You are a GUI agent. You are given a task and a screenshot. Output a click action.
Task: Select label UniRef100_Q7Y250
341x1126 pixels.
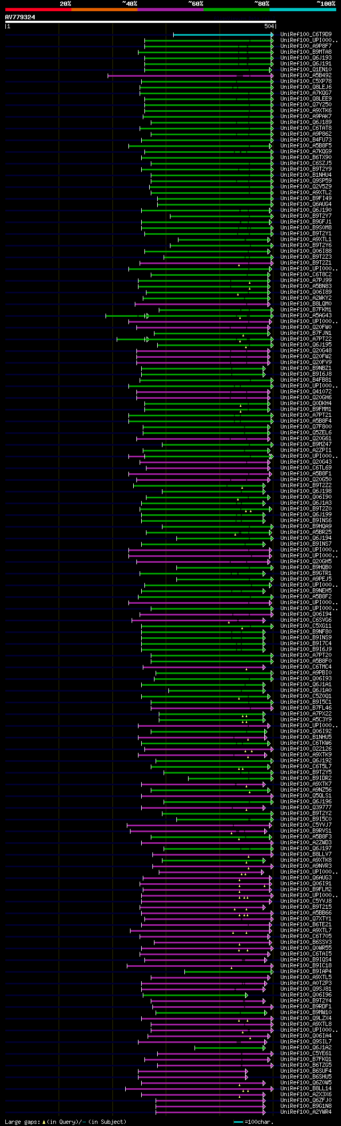[306, 105]
